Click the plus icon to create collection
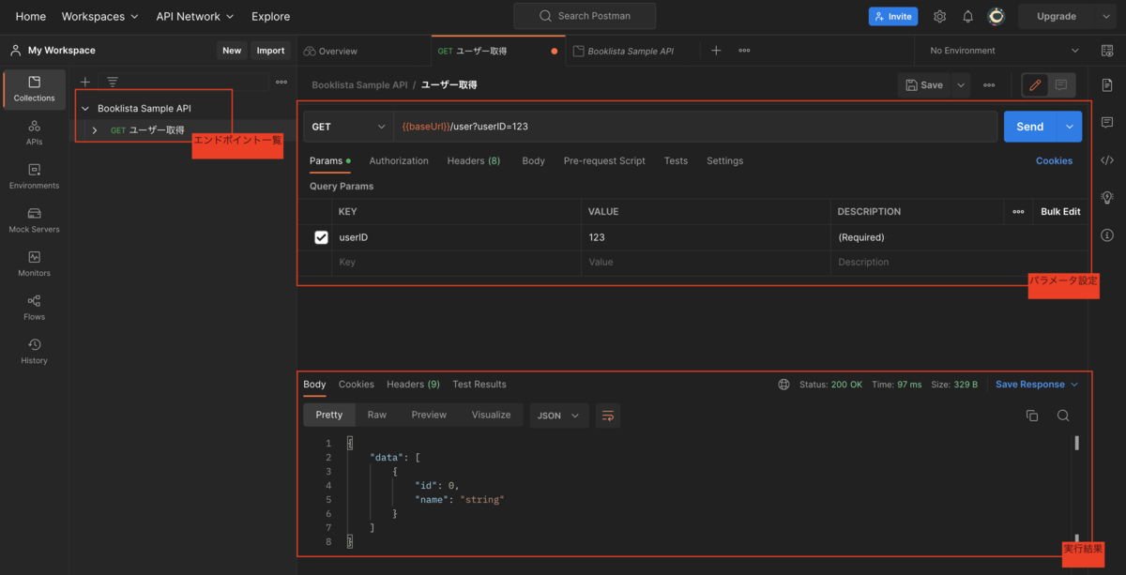Viewport: 1126px width, 575px height. [x=85, y=82]
